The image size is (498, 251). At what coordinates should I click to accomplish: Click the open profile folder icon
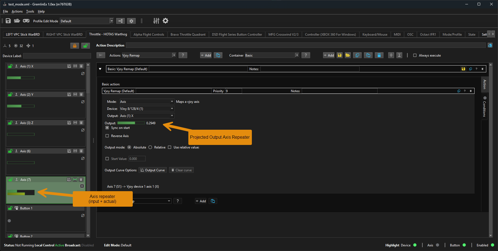(17, 21)
